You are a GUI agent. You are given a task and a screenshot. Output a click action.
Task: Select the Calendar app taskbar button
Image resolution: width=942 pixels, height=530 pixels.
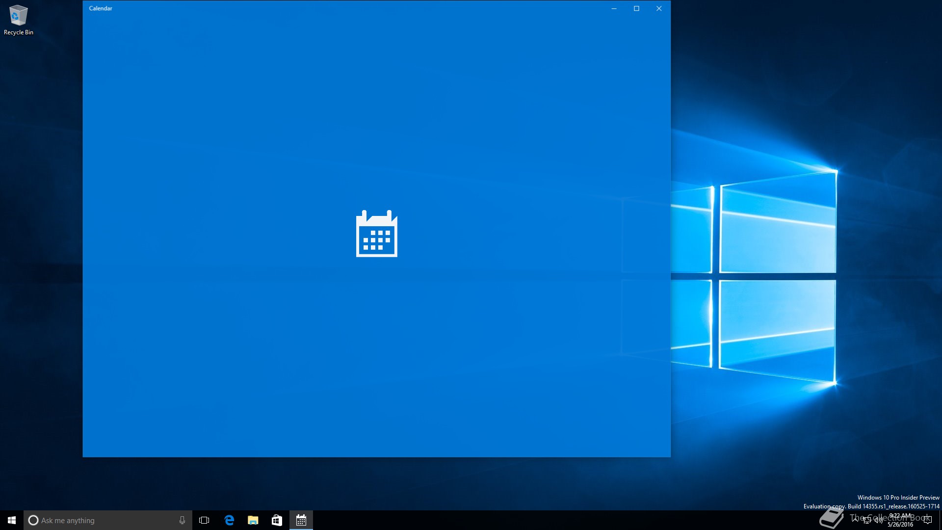point(301,520)
